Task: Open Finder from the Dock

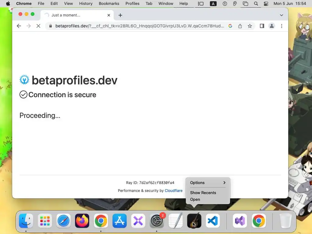Action: (26, 221)
